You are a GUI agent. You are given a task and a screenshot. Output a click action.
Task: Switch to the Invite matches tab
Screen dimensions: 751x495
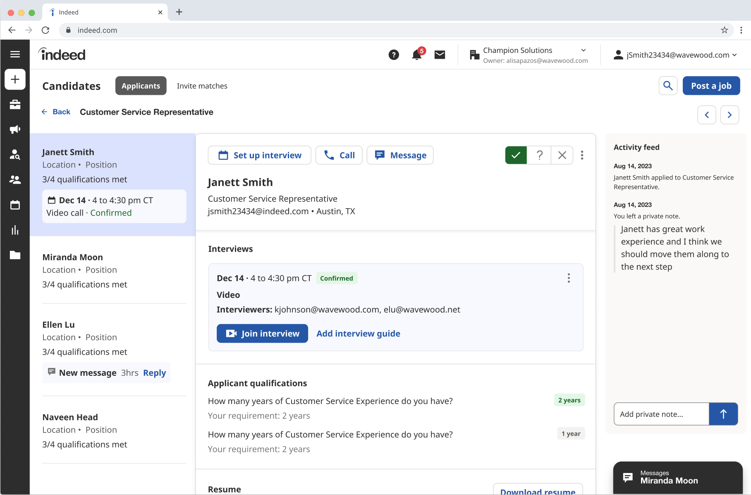[202, 86]
